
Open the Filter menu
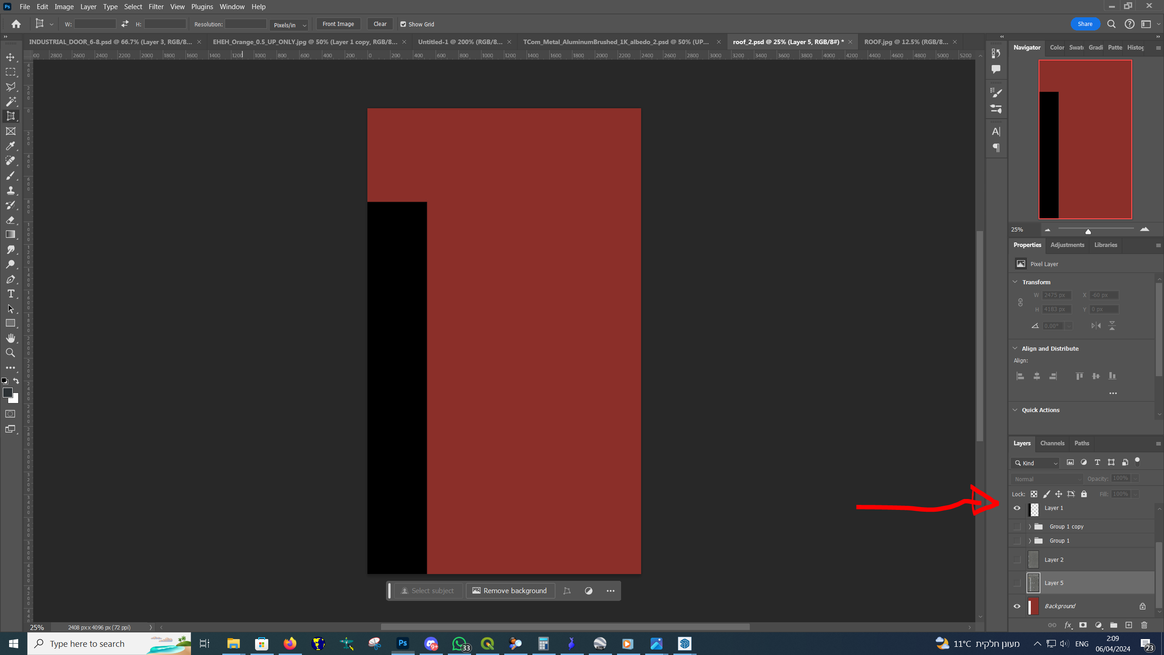coord(156,6)
